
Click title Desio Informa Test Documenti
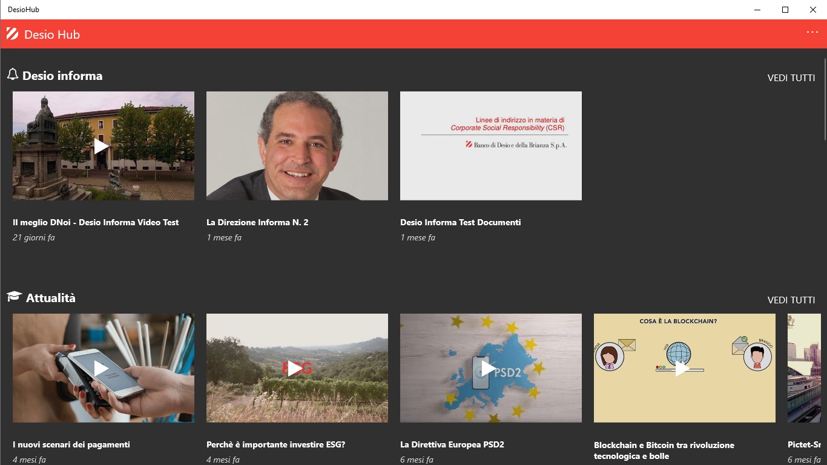point(460,222)
